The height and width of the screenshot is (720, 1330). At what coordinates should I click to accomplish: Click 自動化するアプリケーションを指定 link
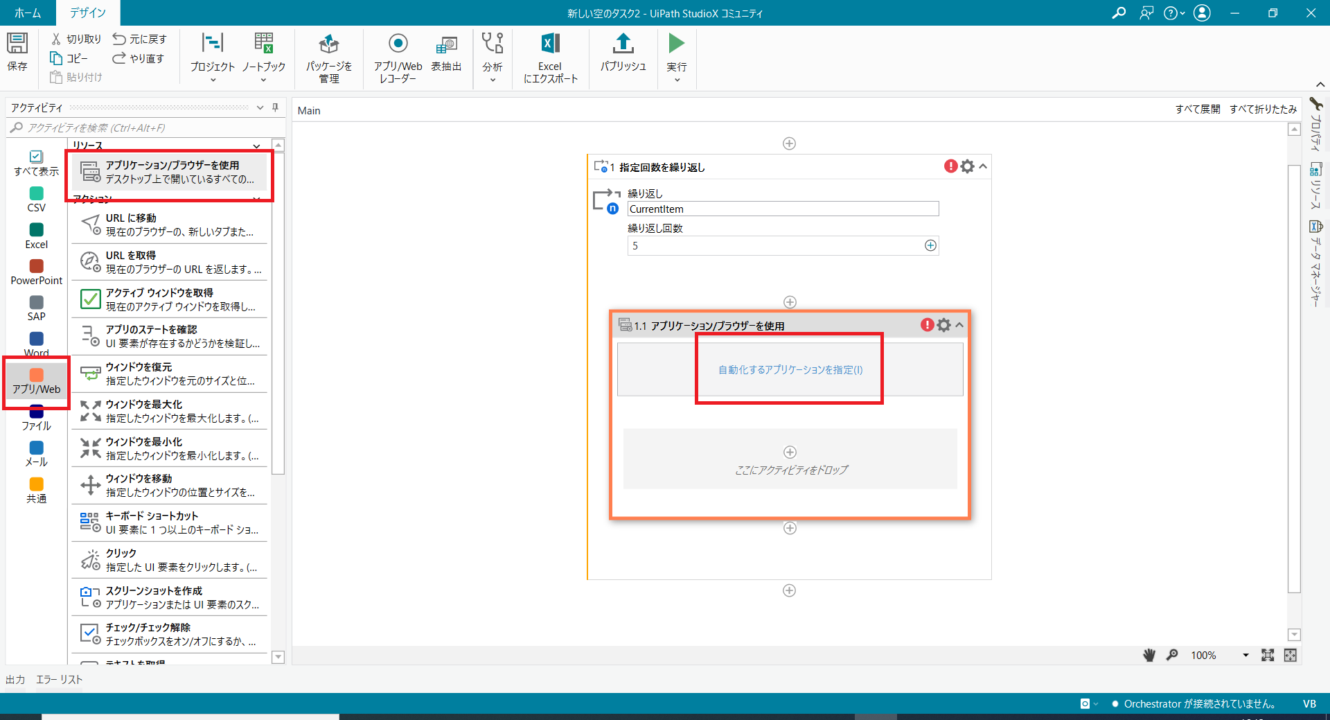click(x=790, y=370)
